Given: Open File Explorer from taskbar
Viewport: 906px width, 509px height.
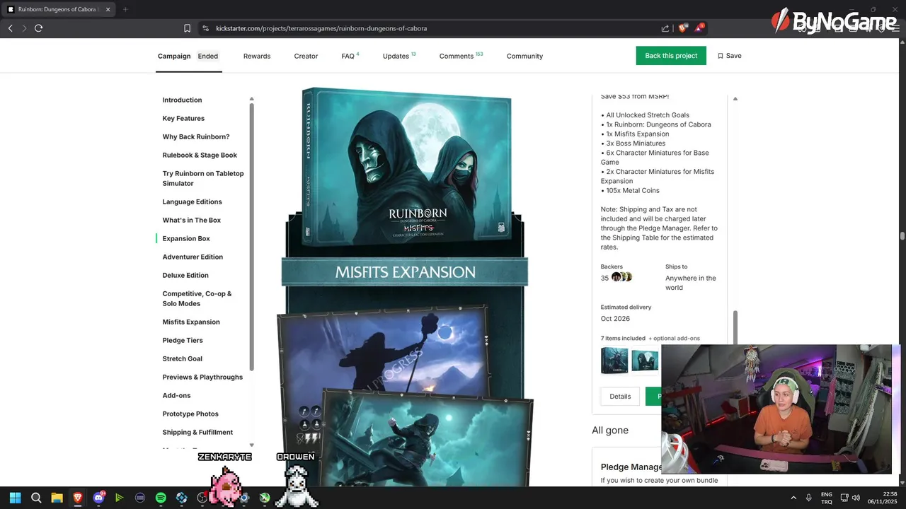Looking at the screenshot, I should [57, 498].
